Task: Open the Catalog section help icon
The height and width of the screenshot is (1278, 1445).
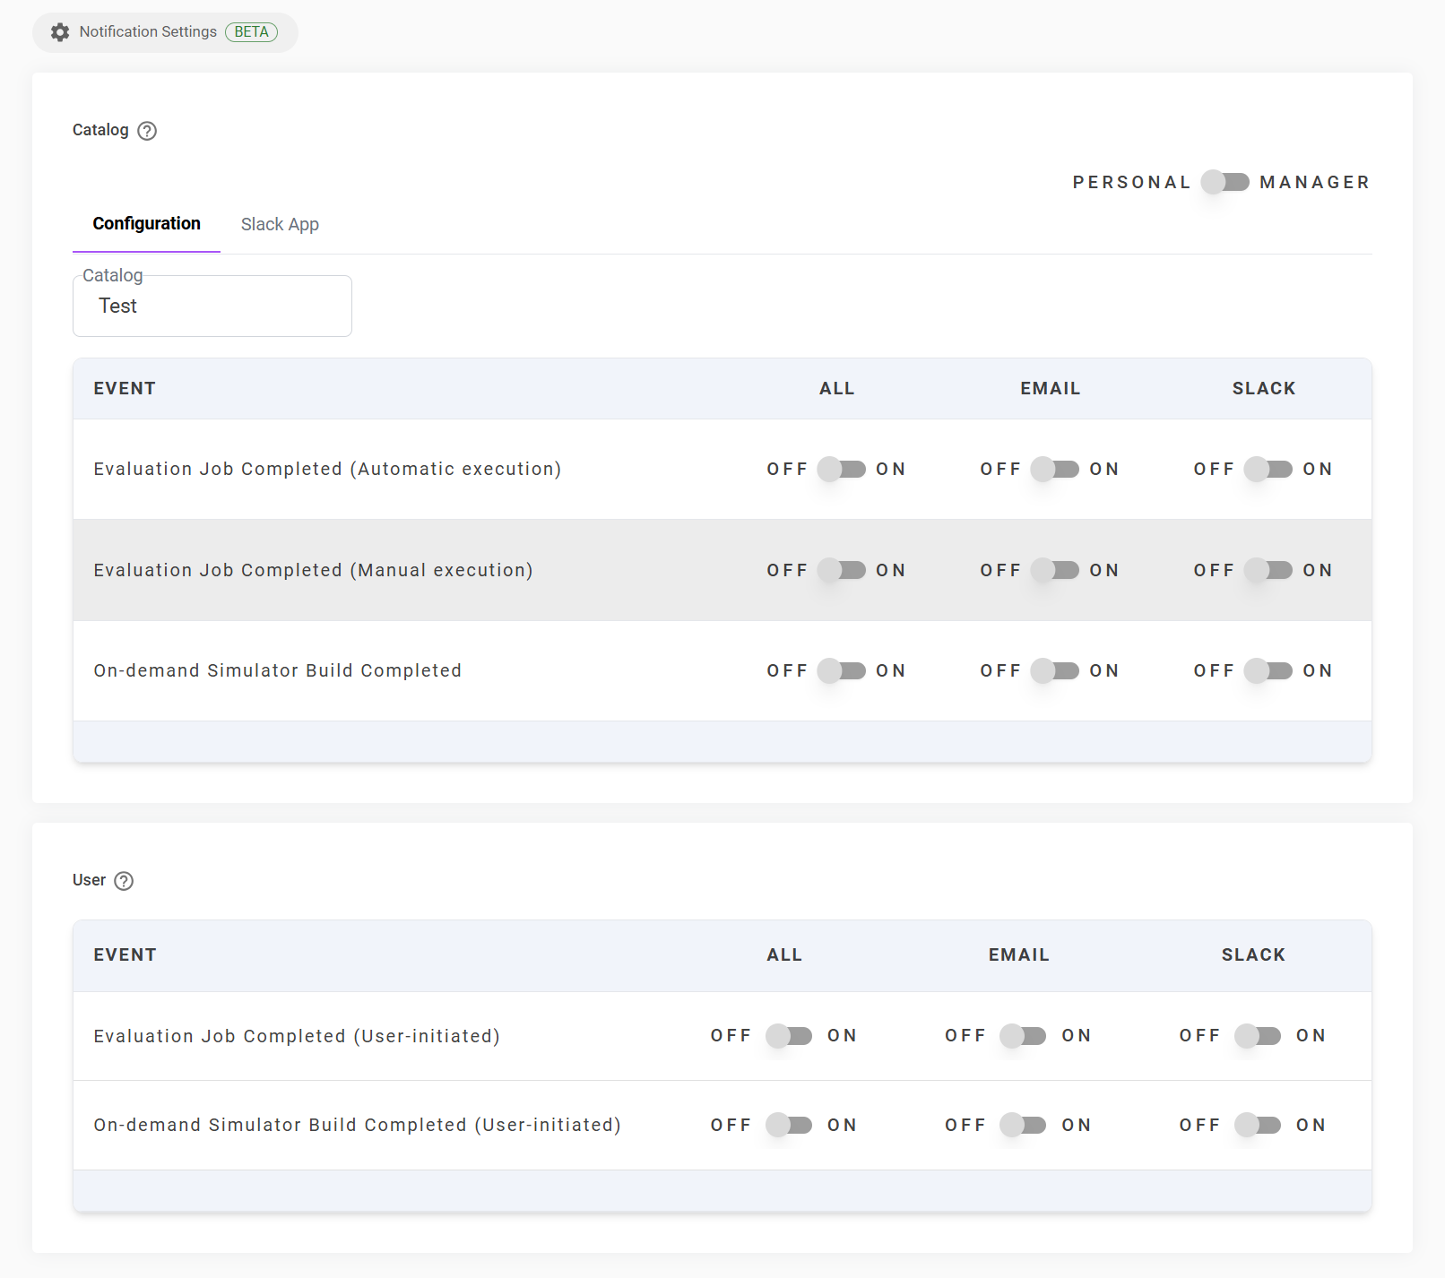Action: tap(147, 131)
